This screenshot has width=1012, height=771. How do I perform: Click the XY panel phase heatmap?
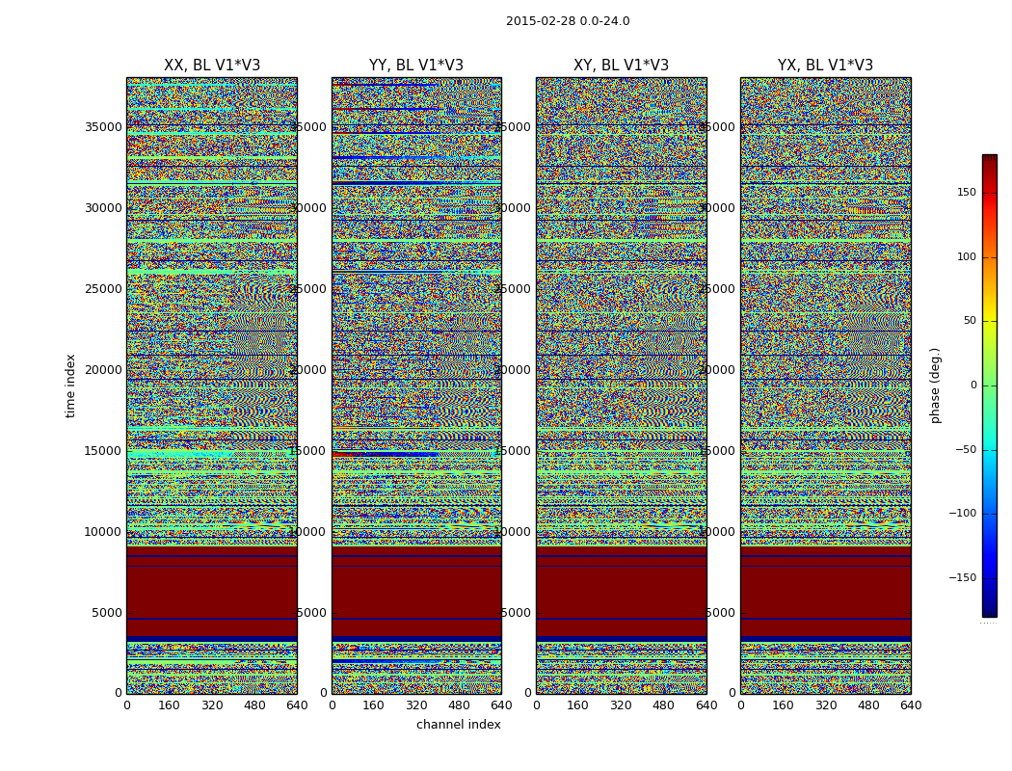(622, 385)
